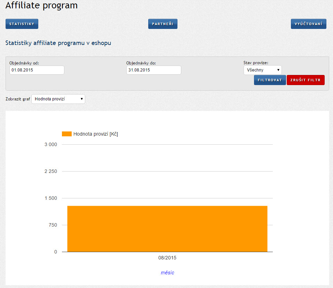Click the Objednávky od date field
333x288 pixels.
click(37, 70)
